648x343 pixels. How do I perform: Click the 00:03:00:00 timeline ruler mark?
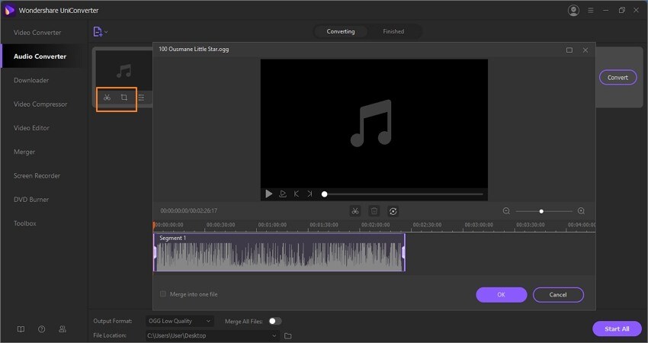479,225
